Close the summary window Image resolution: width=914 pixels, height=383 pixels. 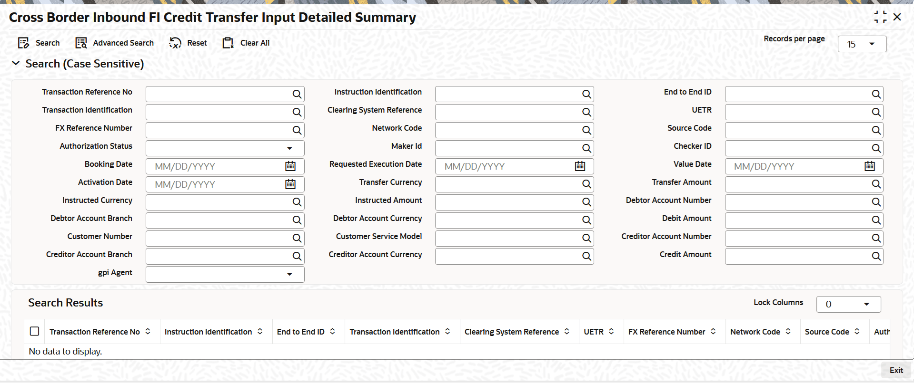click(897, 17)
